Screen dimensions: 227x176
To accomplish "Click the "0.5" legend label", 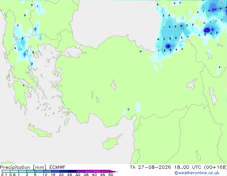I will pyautogui.click(x=12, y=175).
